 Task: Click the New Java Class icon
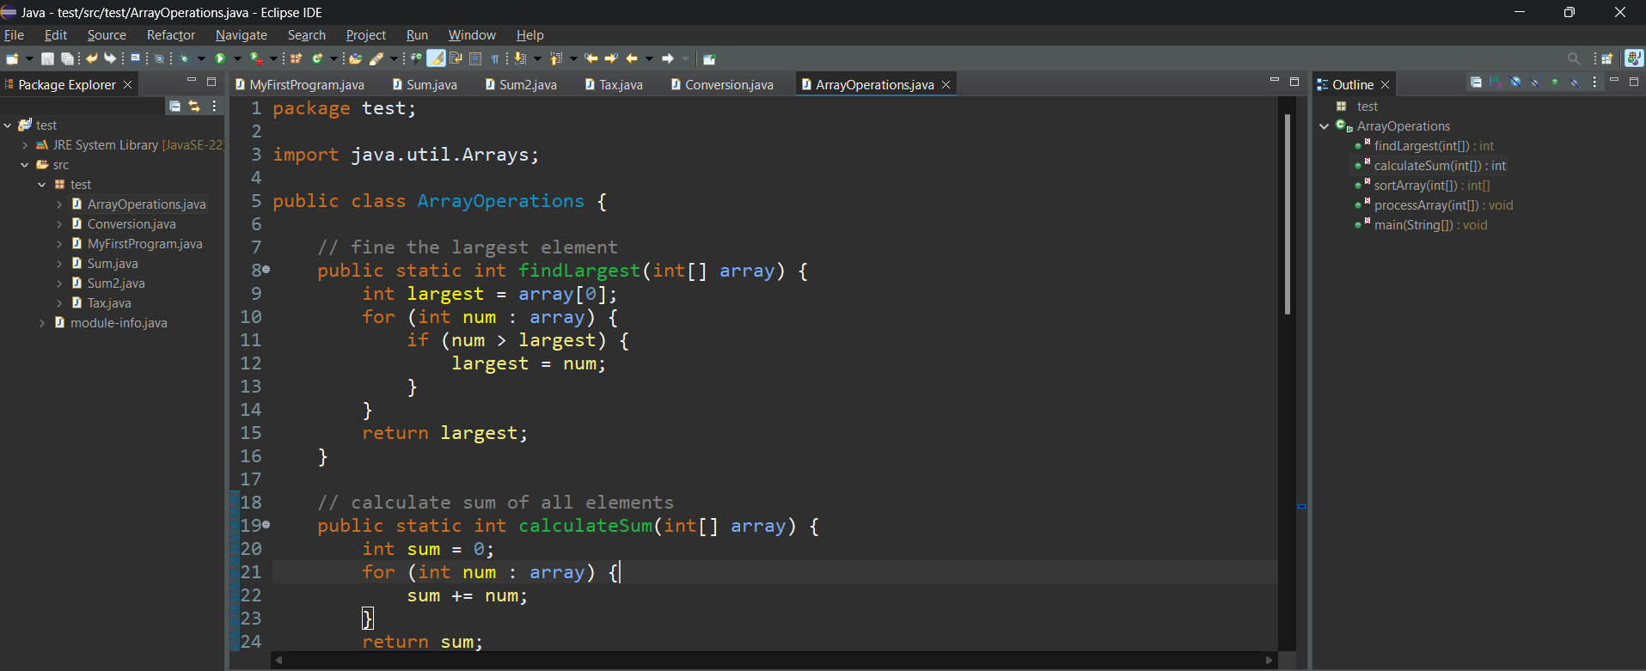pos(317,58)
